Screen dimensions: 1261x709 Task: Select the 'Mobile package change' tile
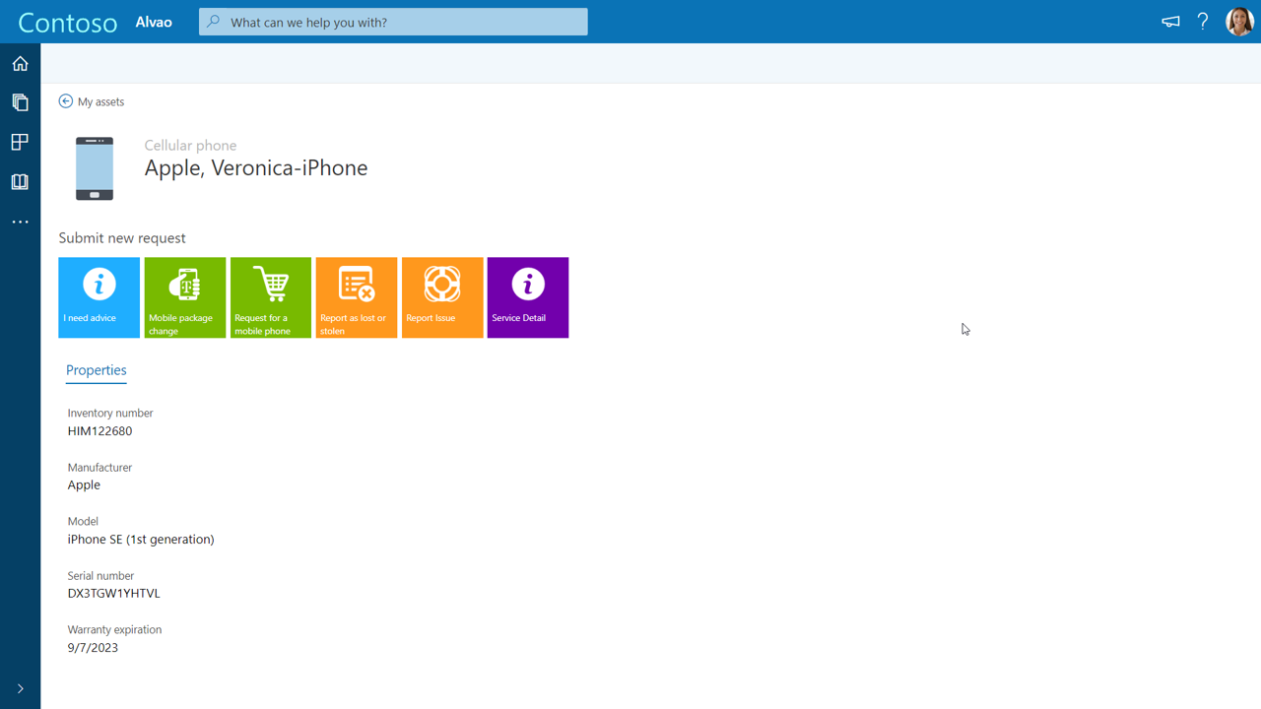[x=185, y=297]
